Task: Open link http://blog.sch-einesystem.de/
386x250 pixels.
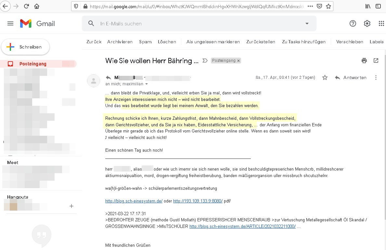Action: 134,201
